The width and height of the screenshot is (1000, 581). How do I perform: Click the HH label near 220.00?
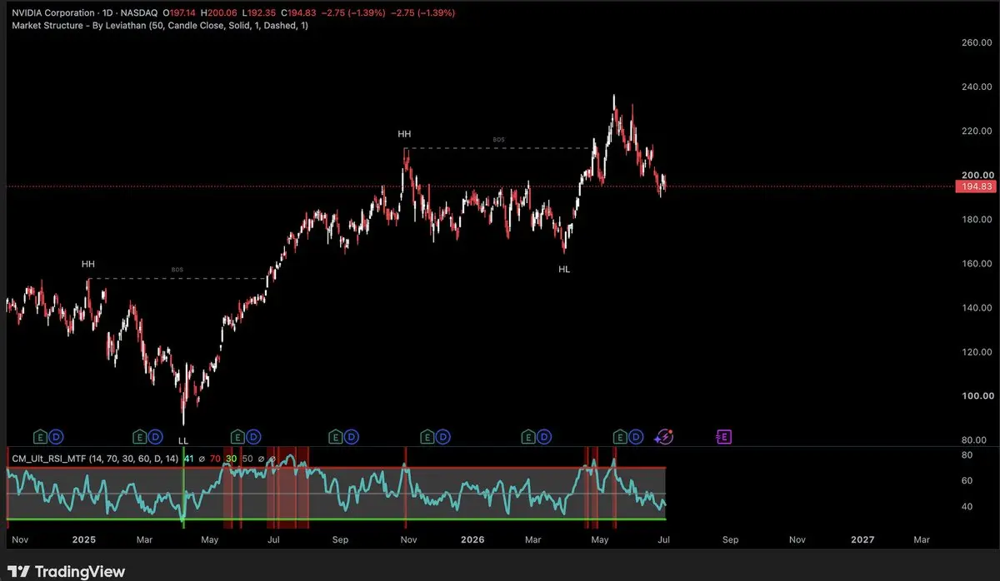click(x=404, y=133)
